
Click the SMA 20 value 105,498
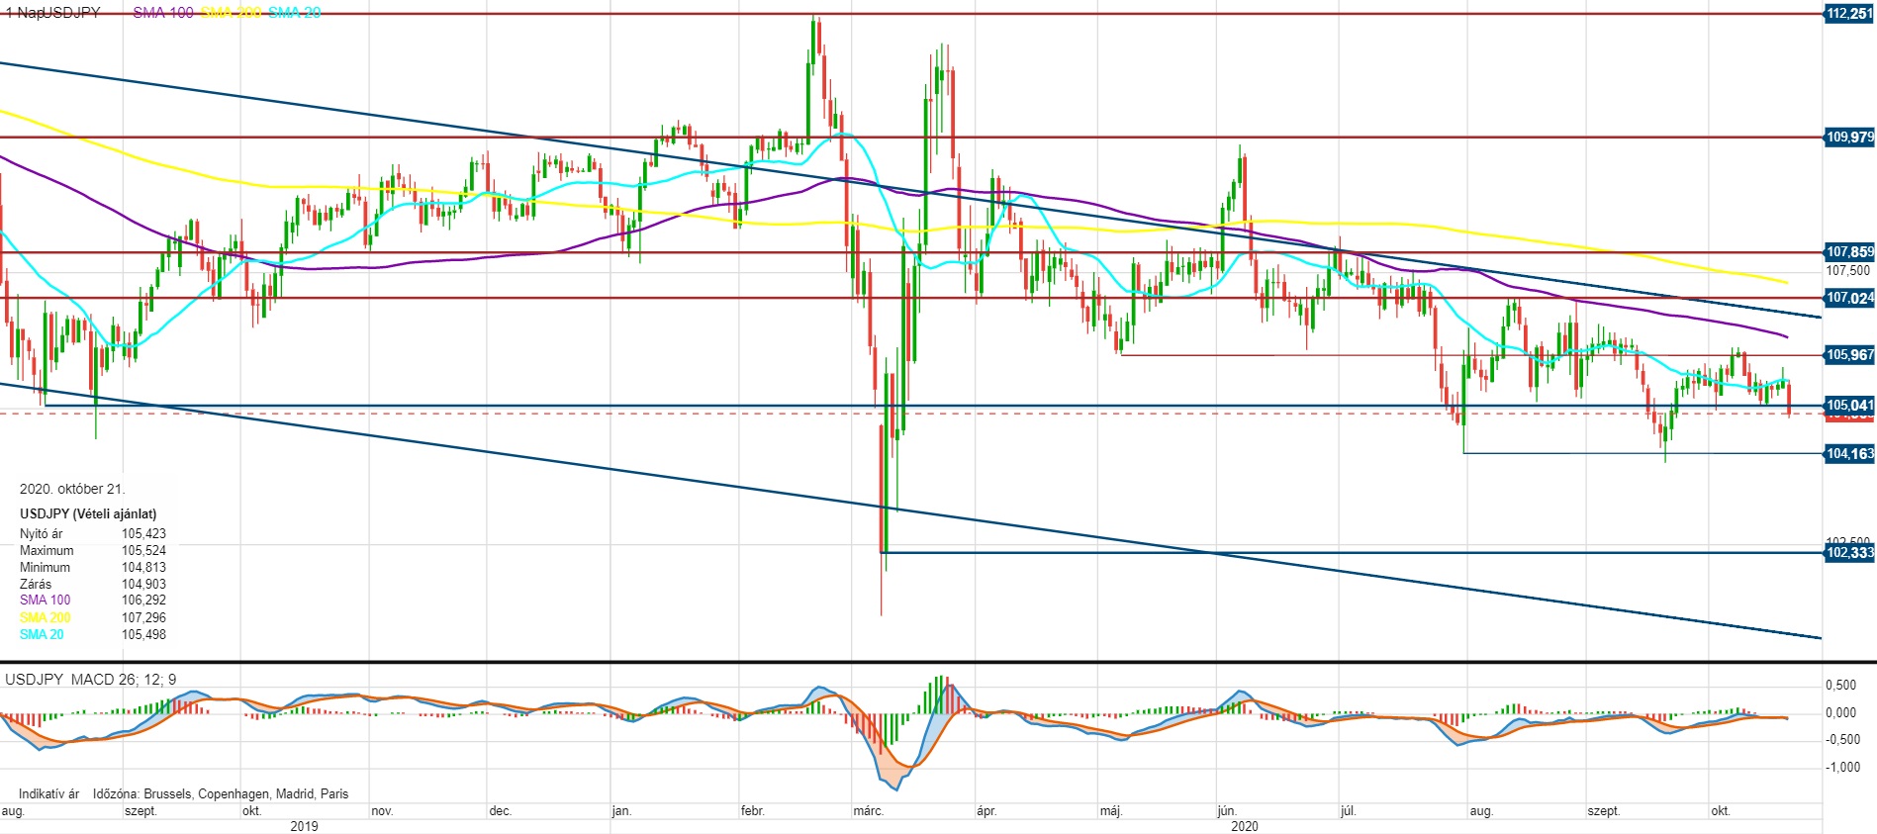coord(143,634)
